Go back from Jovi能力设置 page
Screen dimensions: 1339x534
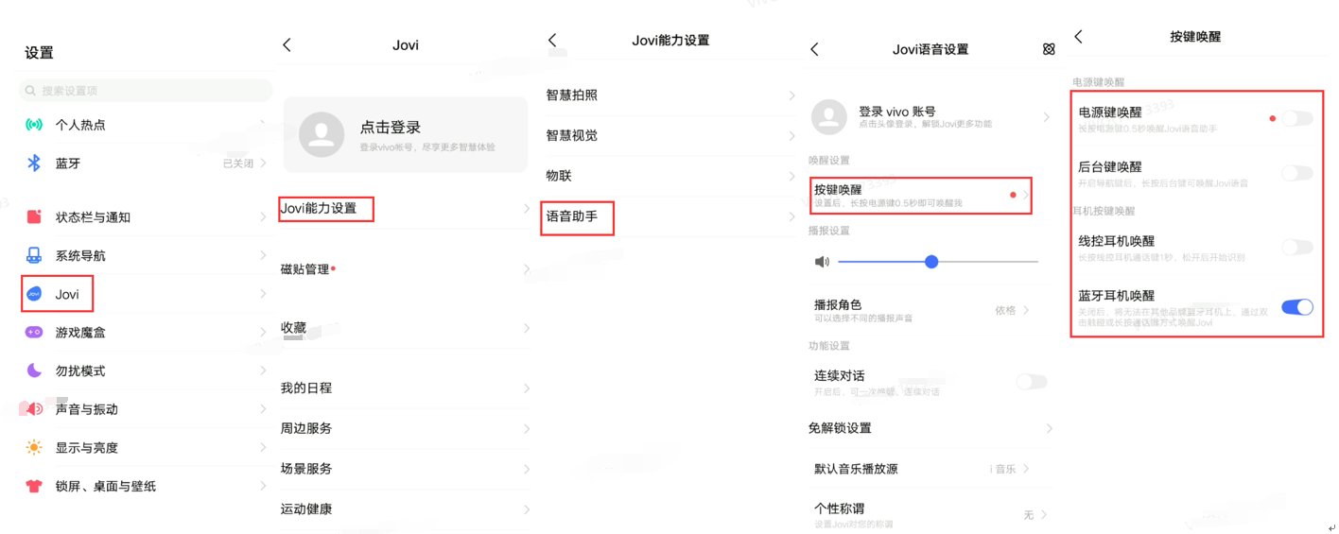[553, 40]
